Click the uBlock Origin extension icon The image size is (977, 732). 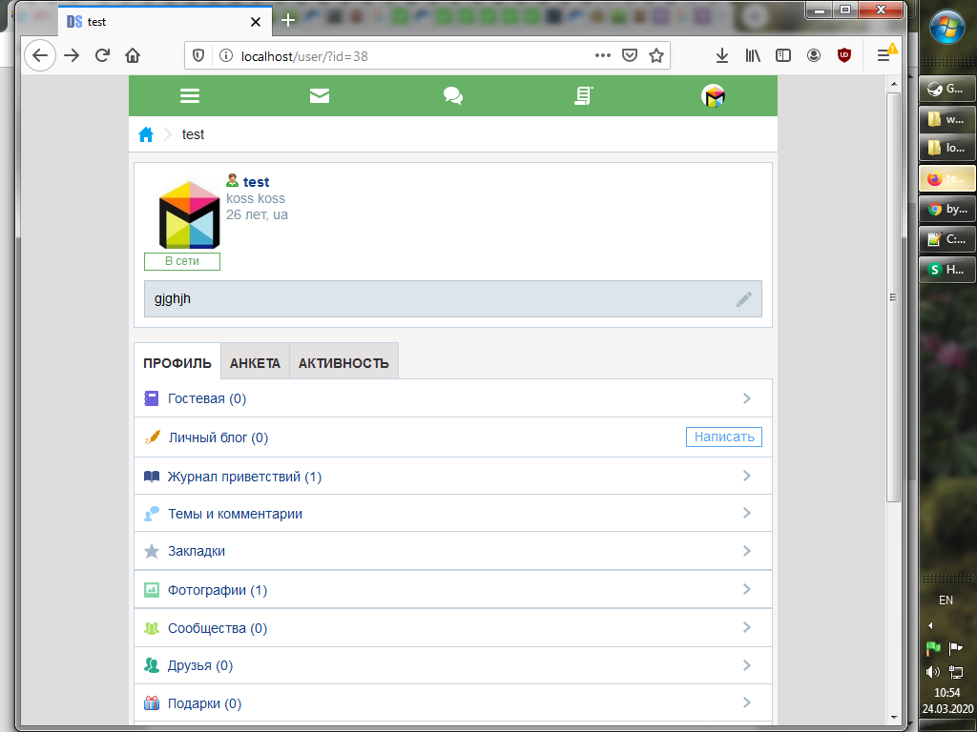click(843, 55)
